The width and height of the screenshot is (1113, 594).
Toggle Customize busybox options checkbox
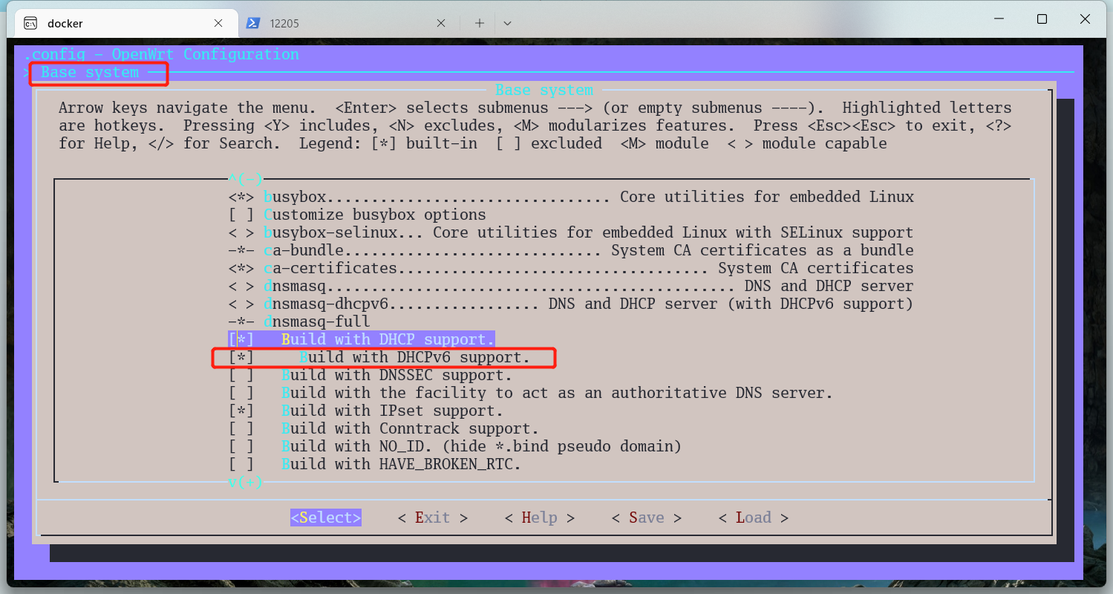[x=241, y=215]
